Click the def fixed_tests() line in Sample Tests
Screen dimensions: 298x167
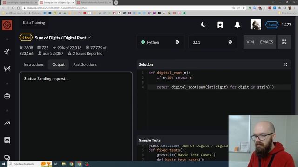click(x=167, y=150)
